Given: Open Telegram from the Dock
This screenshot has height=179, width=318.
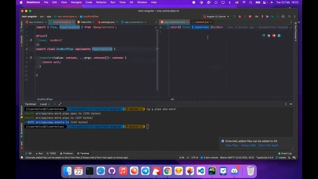Looking at the screenshot, I should (x=145, y=171).
